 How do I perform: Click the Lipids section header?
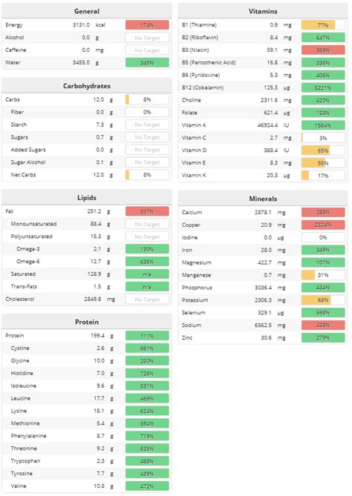87,198
